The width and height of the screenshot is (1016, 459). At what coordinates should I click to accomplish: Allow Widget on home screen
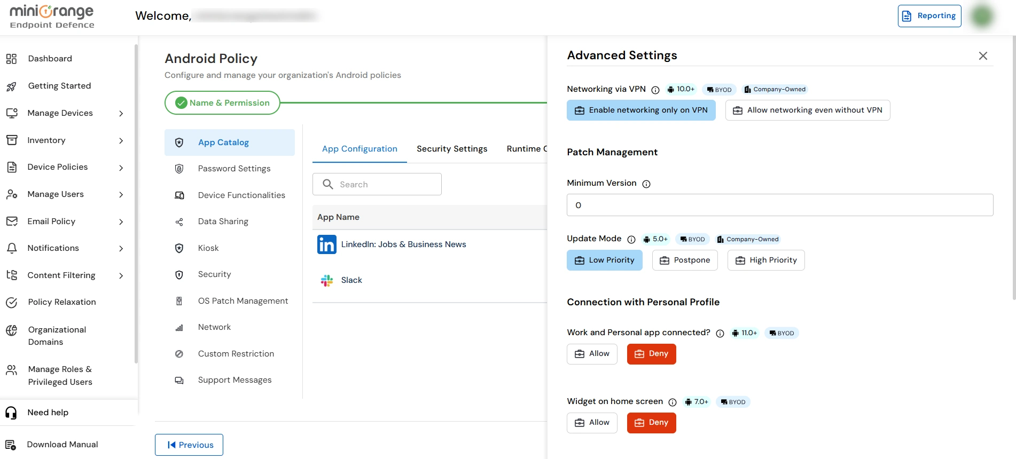point(592,423)
